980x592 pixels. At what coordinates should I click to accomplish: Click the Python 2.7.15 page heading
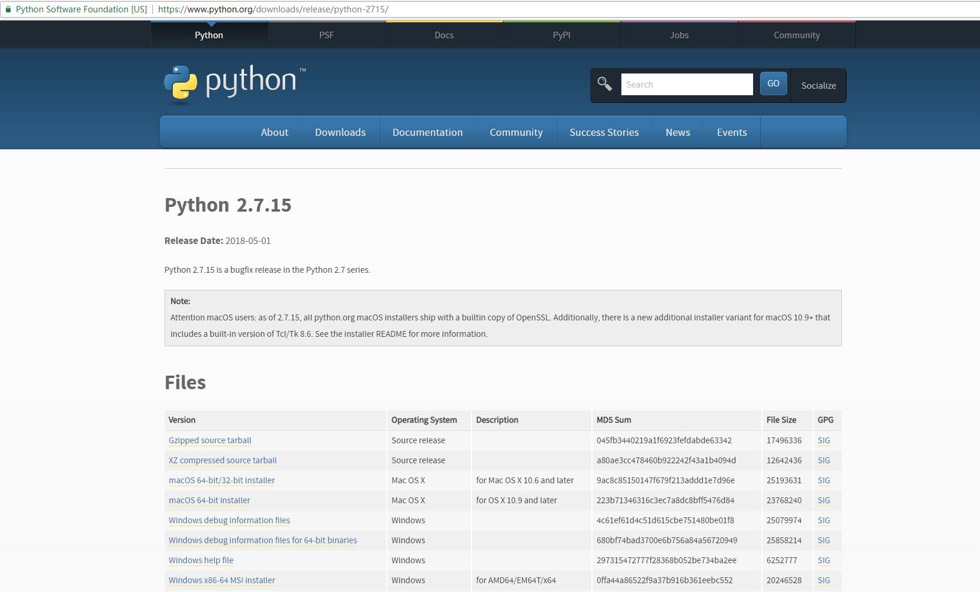(x=228, y=205)
